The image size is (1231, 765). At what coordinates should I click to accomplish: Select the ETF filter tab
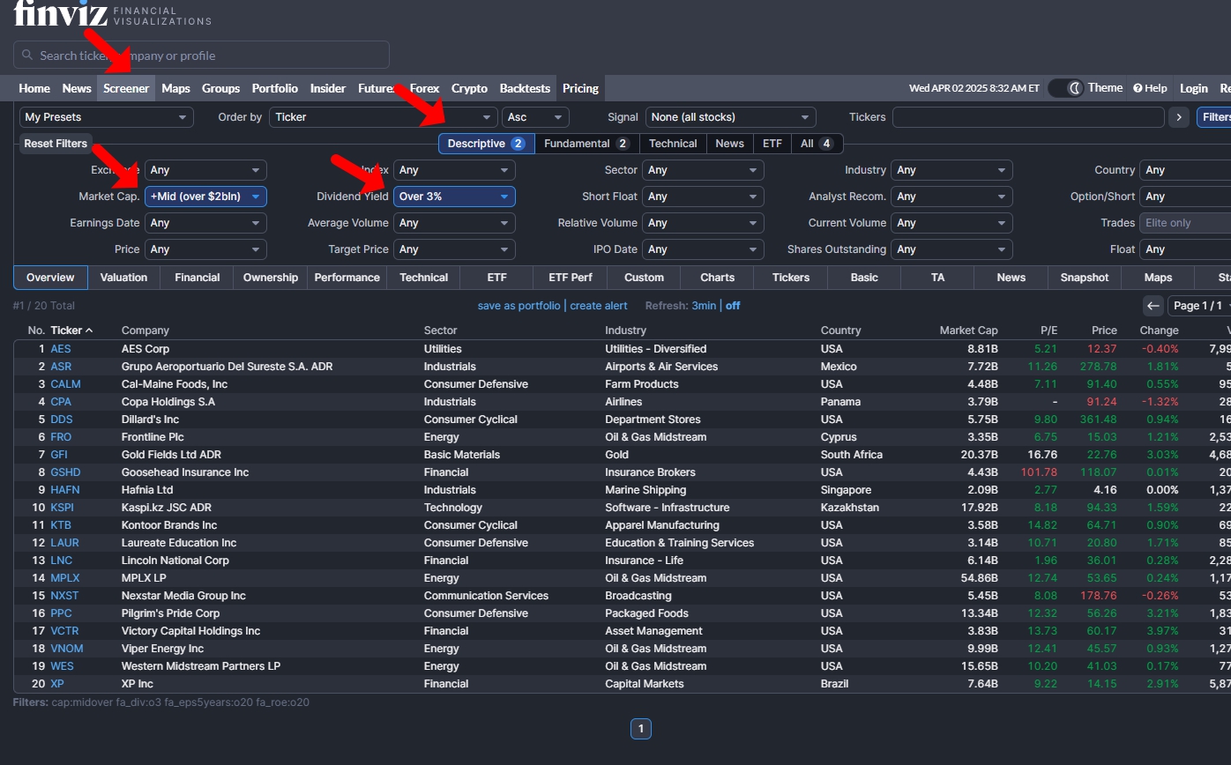click(772, 144)
